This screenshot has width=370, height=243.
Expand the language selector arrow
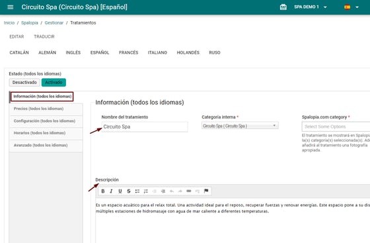pyautogui.click(x=357, y=7)
